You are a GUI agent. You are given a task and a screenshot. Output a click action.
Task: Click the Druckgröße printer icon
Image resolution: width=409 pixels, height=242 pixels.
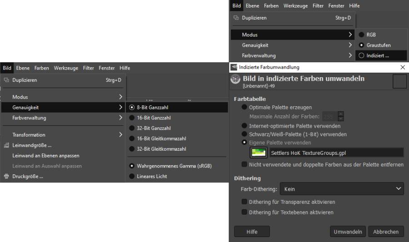point(6,177)
